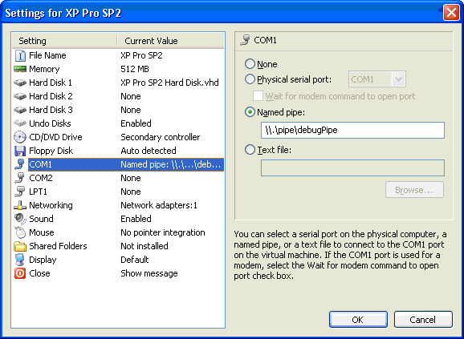This screenshot has width=464, height=339.
Task: Click the Browse button
Action: tap(414, 190)
